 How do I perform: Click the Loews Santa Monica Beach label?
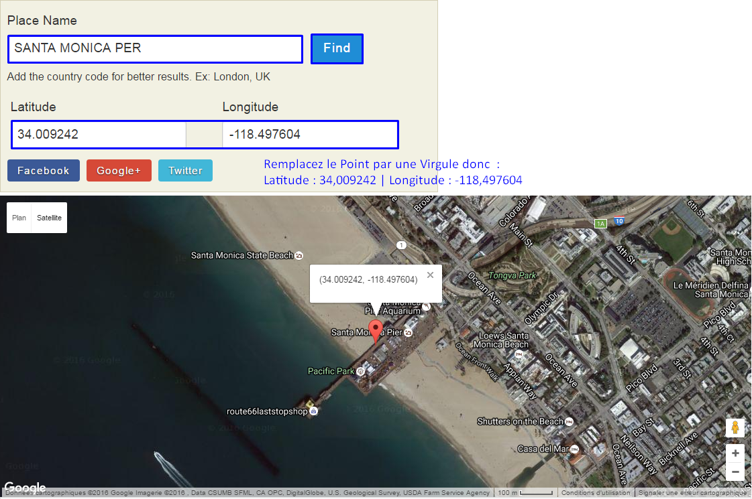click(502, 340)
